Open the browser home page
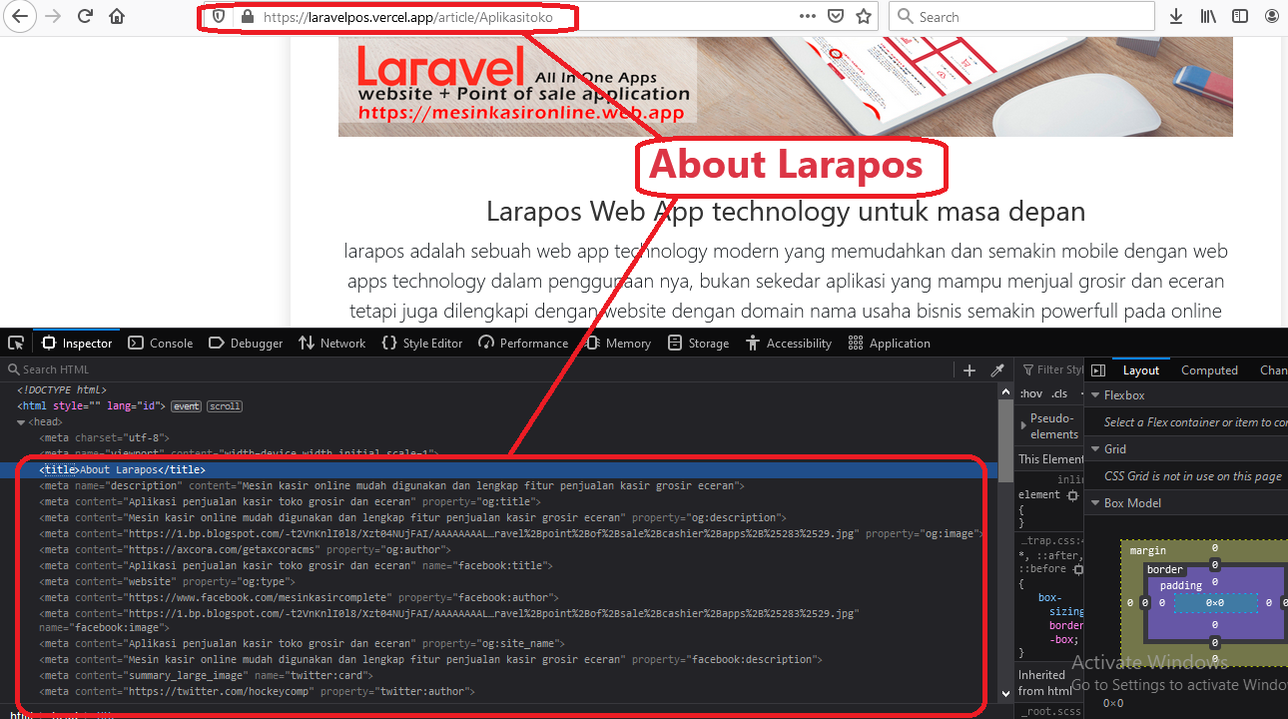 point(117,16)
